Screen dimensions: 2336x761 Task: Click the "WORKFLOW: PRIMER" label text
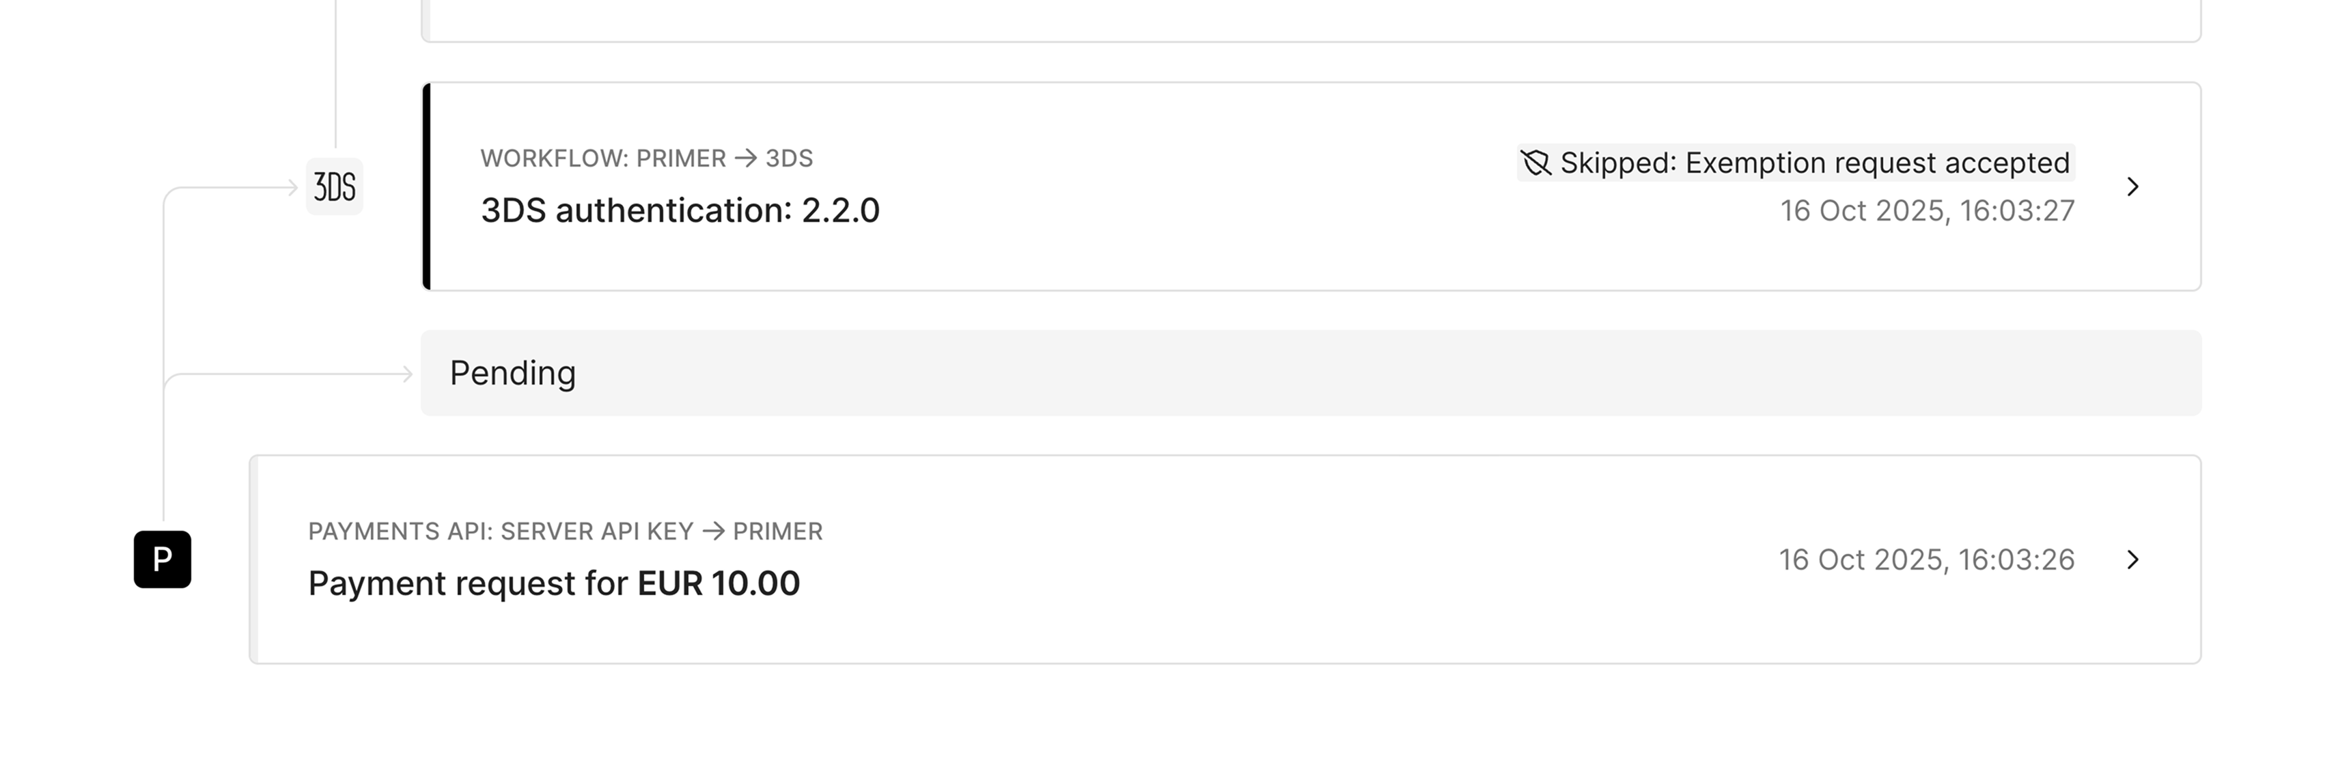click(x=603, y=158)
